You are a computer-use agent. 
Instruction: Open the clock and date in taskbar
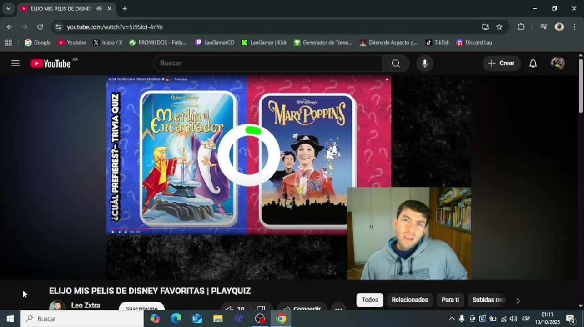pos(548,318)
